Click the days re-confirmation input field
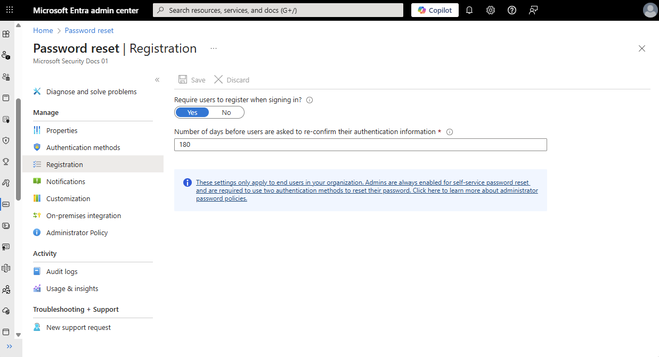The image size is (659, 357). click(360, 144)
